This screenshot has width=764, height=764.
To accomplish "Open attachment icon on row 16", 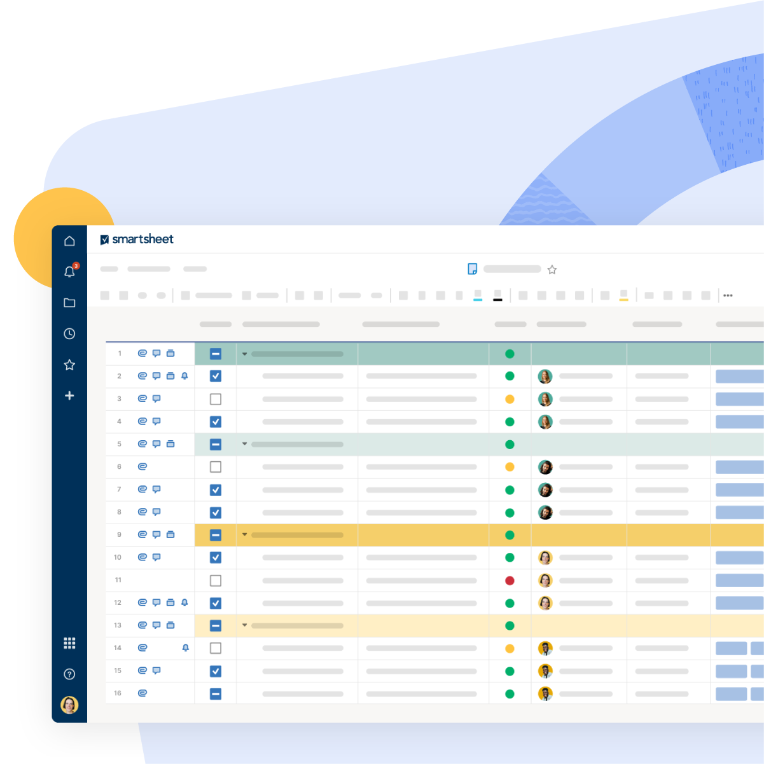I will 142,693.
